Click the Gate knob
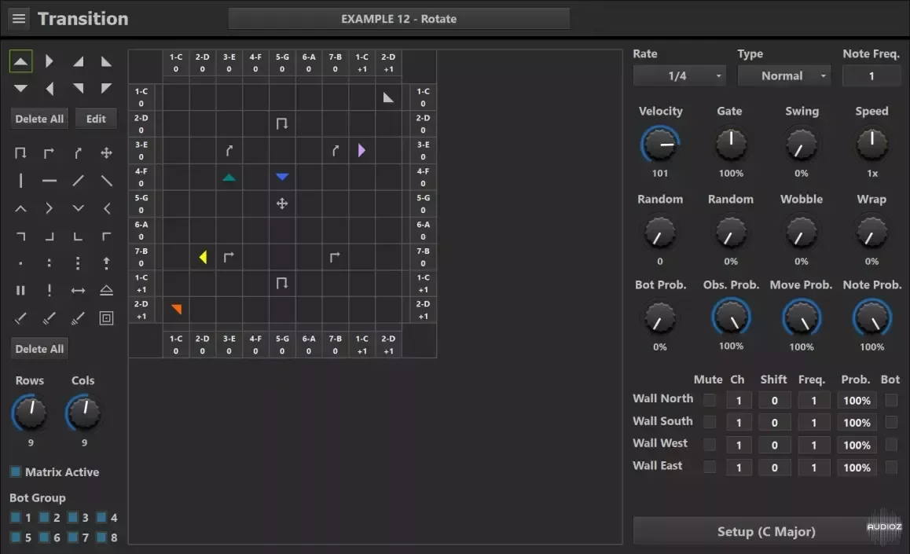 click(731, 144)
